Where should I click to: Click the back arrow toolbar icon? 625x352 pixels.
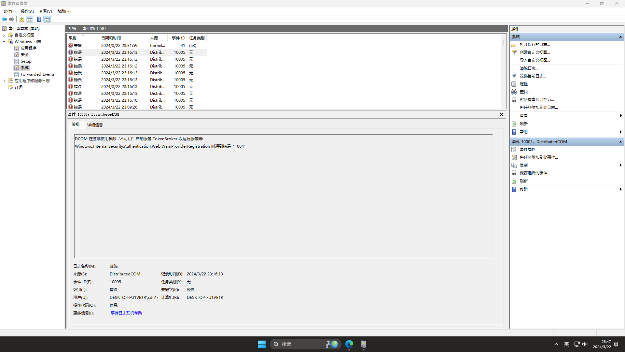(x=4, y=19)
